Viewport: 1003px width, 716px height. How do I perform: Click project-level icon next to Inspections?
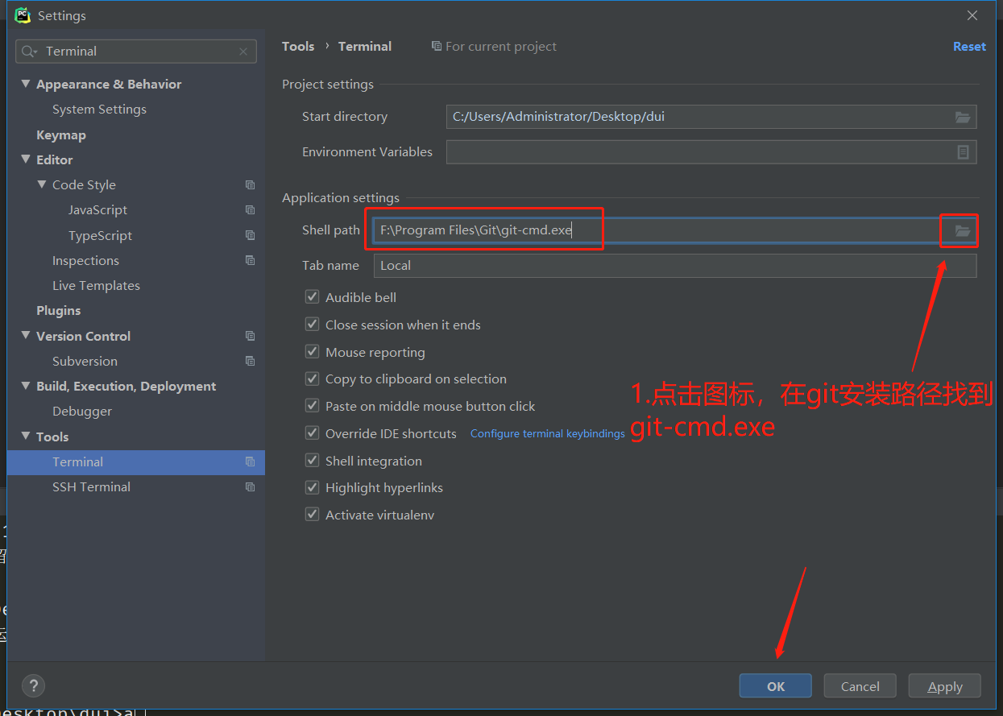pyautogui.click(x=251, y=261)
